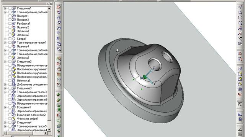Click the feature icon beside Затяжка1
This screenshot has height=137, width=245.
(x=14, y=31)
